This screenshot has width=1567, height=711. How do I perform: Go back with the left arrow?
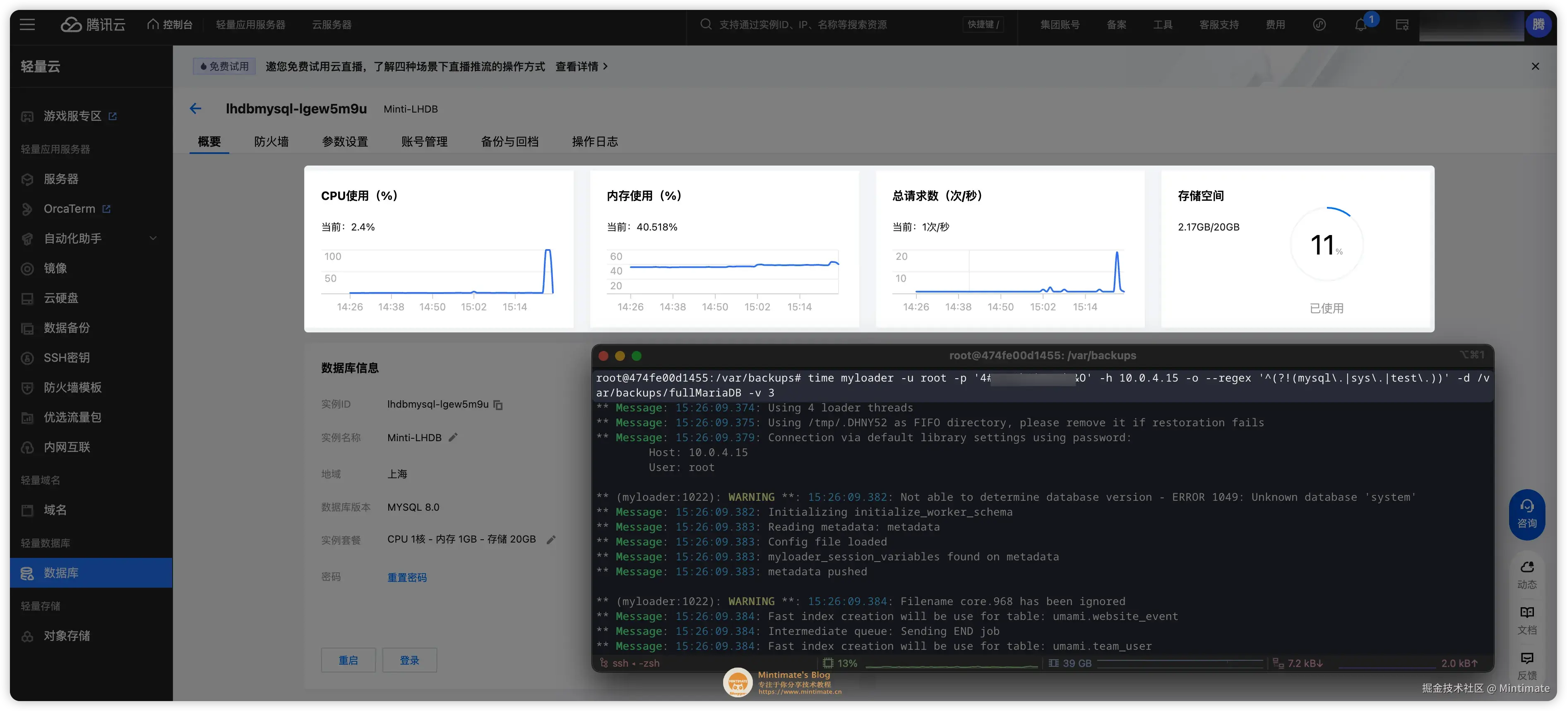click(195, 109)
